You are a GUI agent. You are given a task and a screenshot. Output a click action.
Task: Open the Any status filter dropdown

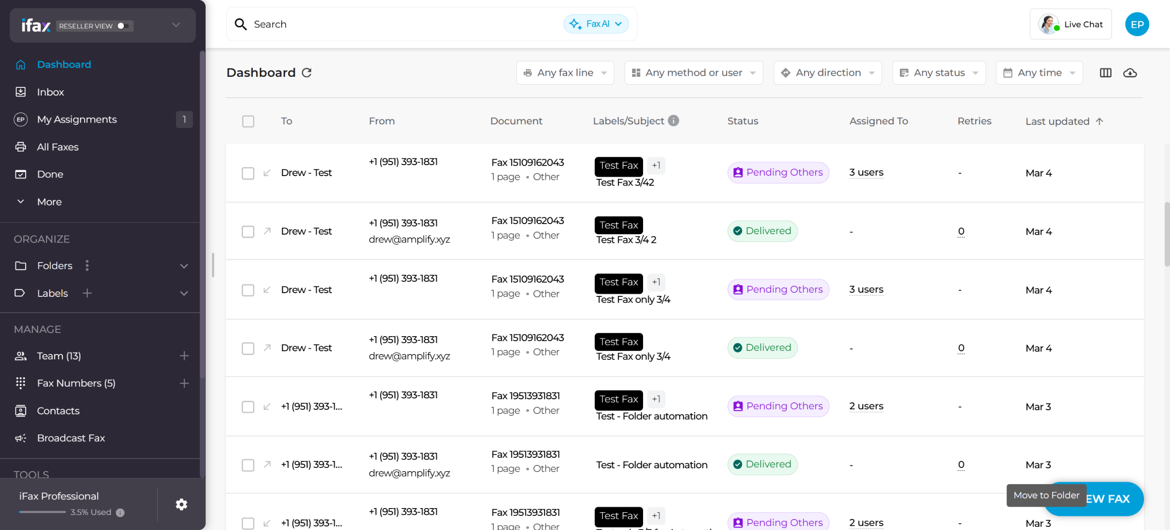tap(939, 73)
